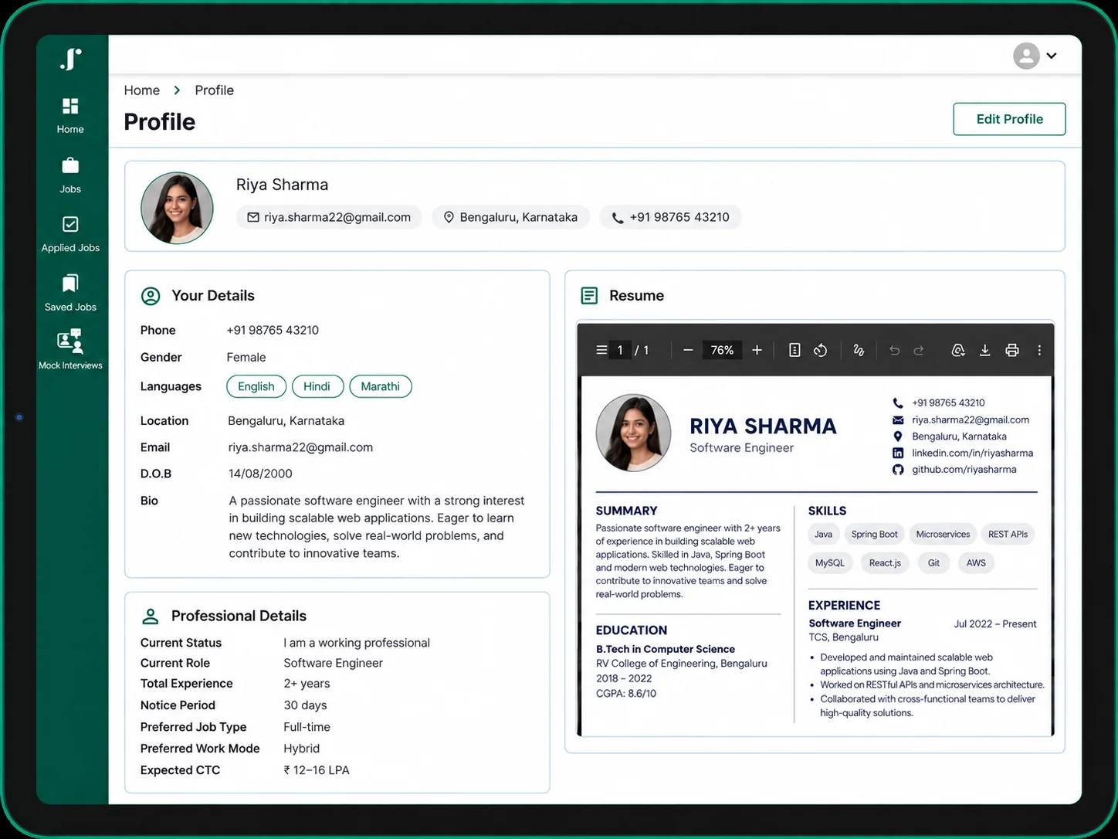
Task: Click Riya Sharma's profile photo
Action: [x=177, y=208]
